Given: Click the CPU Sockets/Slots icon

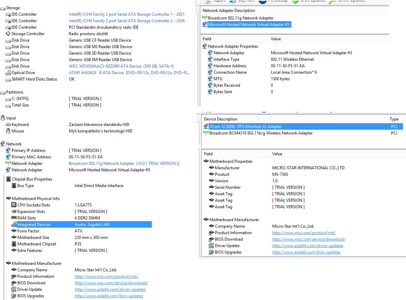Looking at the screenshot, I should coord(14,205).
